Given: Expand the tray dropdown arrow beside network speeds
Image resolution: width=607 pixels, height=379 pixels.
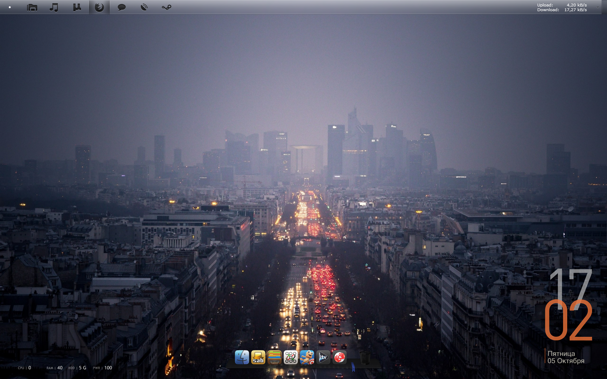Looking at the screenshot, I should coord(598,7).
